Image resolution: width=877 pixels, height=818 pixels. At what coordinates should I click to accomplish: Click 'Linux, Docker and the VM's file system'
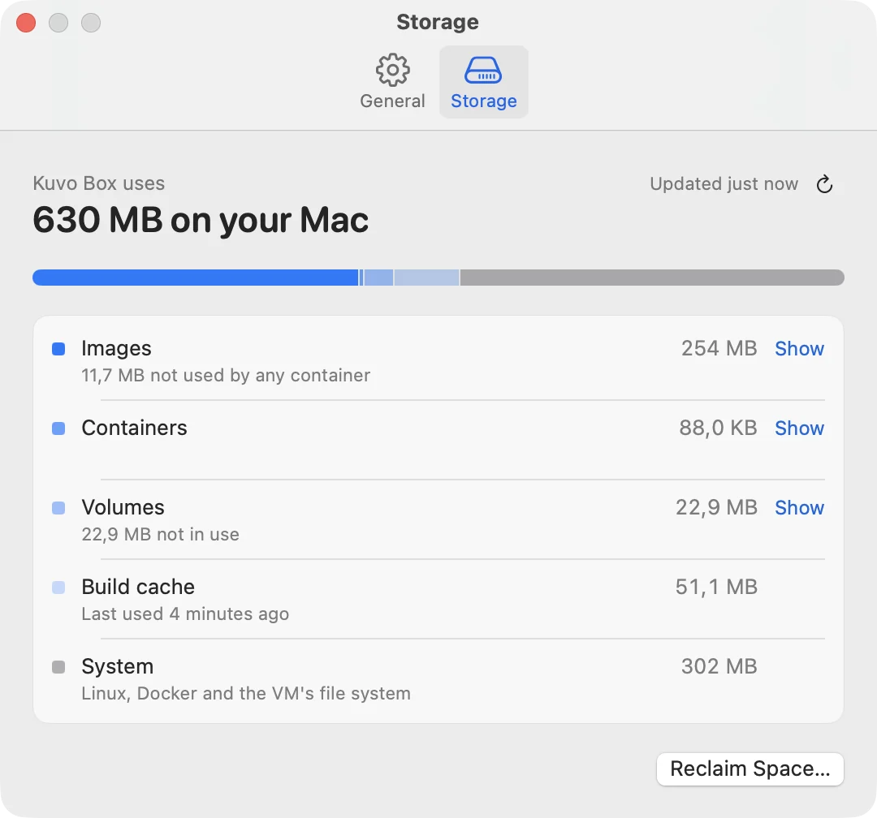coord(246,693)
